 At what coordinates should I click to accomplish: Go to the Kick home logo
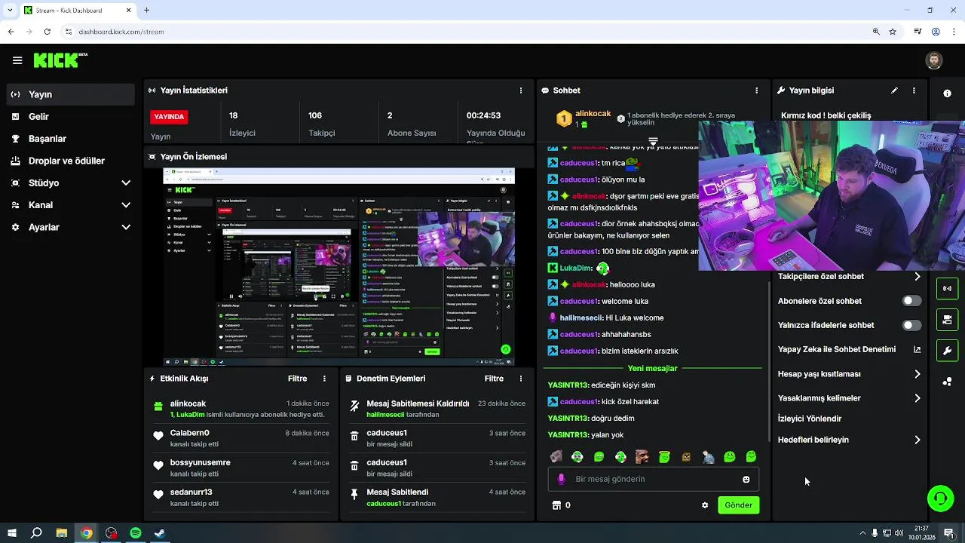[x=60, y=60]
